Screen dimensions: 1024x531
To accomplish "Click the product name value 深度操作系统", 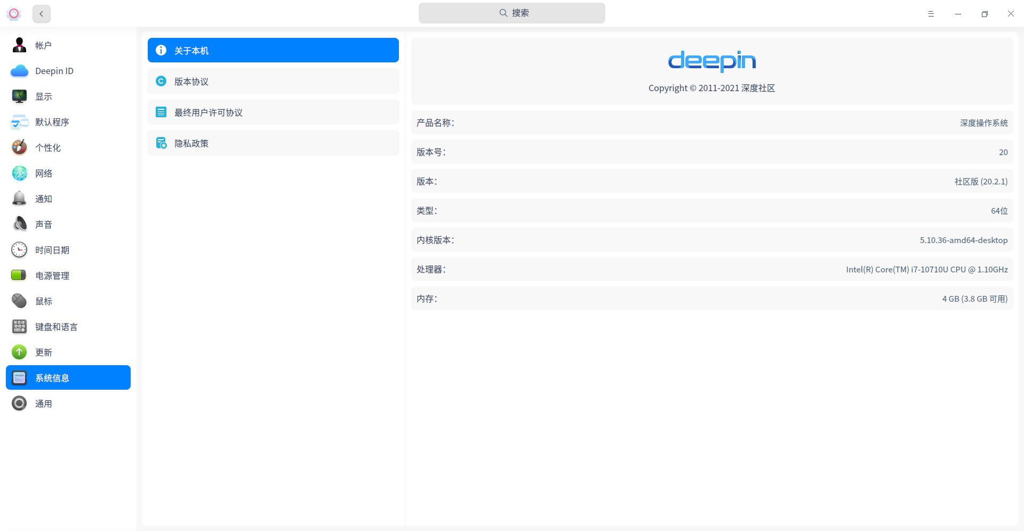I will click(x=984, y=123).
